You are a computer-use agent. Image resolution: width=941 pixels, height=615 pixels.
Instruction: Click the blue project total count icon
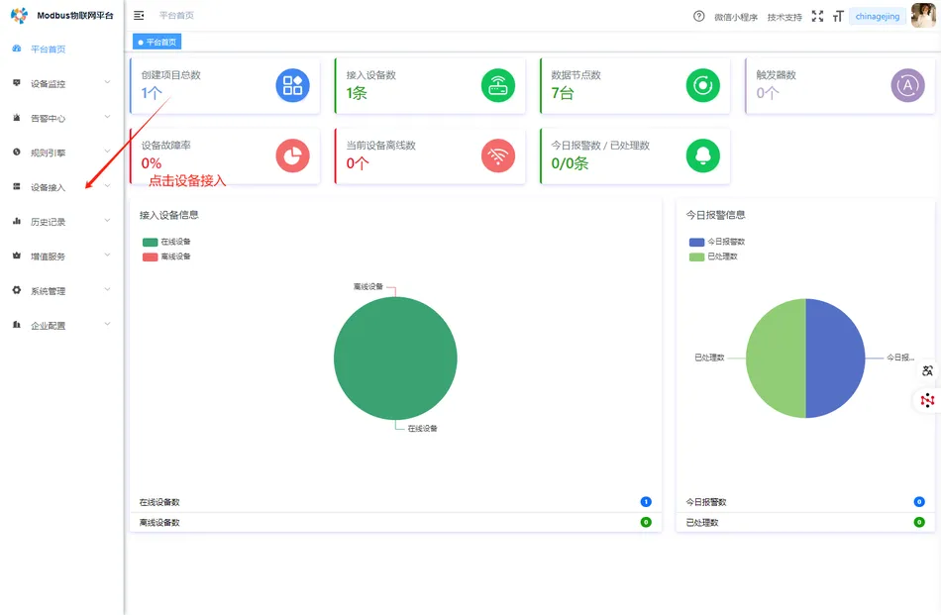(292, 85)
